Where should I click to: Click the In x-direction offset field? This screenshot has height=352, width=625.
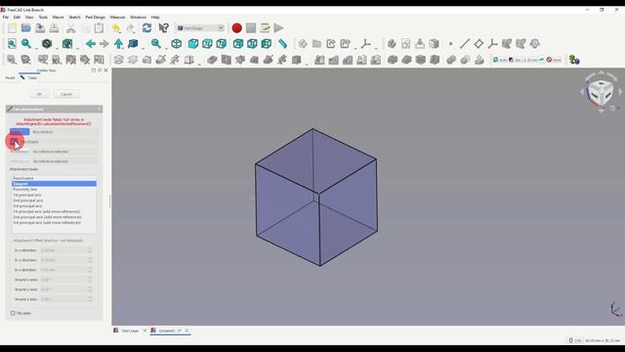[x=65, y=250]
